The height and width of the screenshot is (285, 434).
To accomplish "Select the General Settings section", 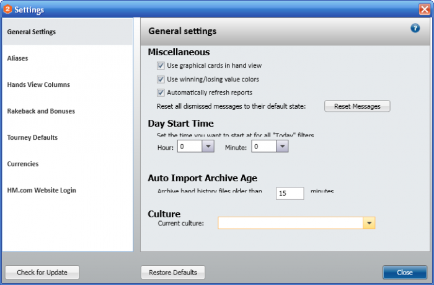I will [32, 32].
